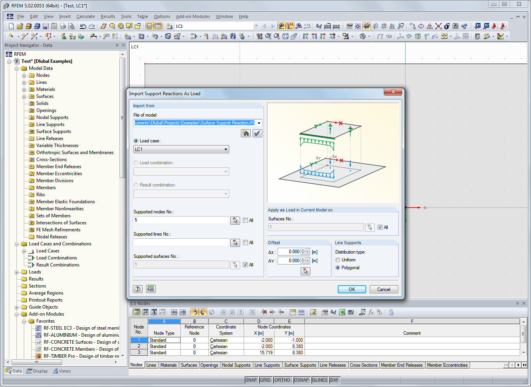Switch to the Nodal Supports table tab

[236, 365]
